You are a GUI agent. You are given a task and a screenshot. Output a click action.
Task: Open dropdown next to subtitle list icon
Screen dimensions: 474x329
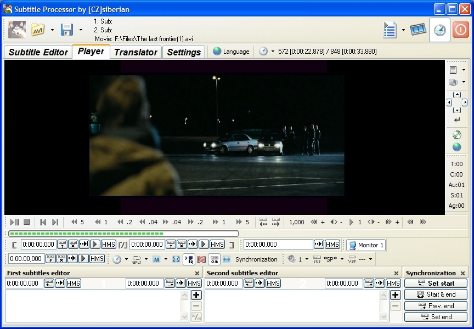coord(403,30)
